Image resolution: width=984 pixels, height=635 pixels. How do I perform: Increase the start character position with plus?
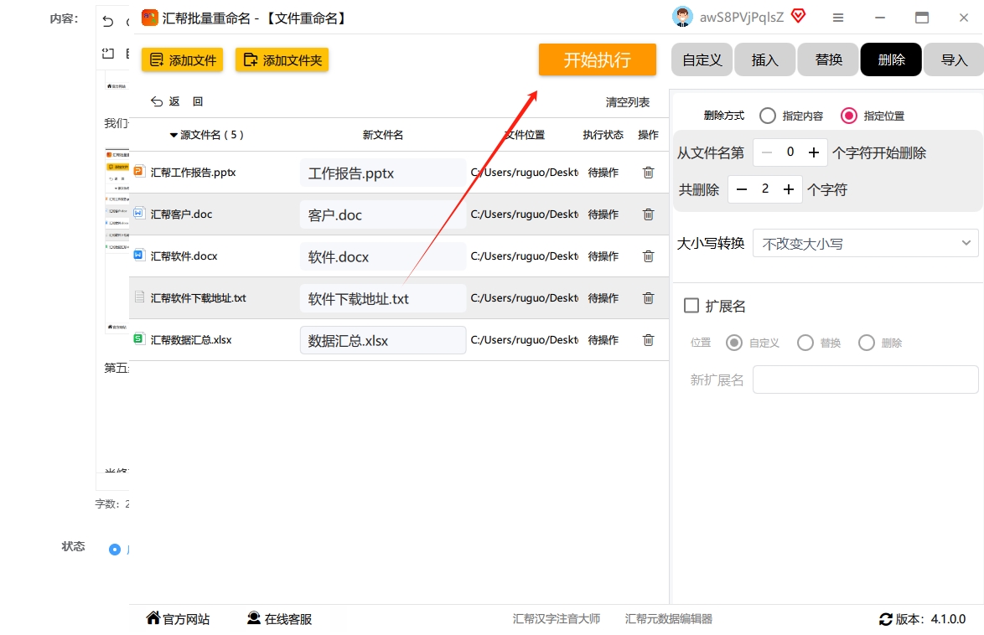pyautogui.click(x=814, y=152)
